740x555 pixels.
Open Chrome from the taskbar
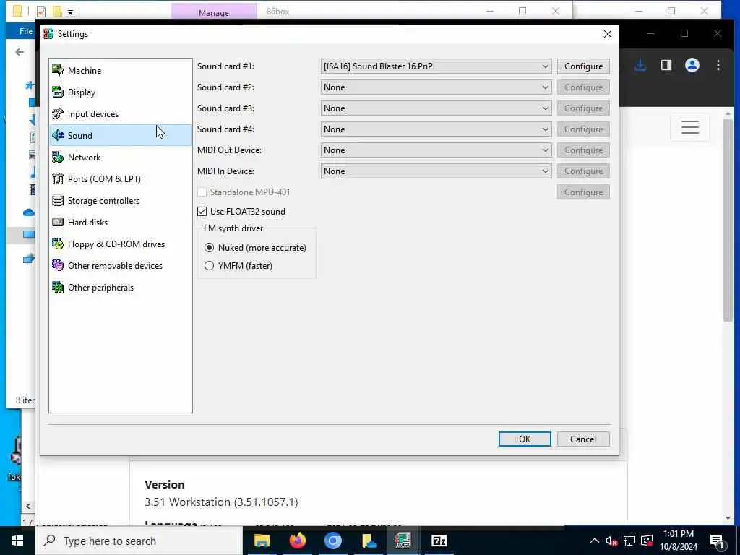tap(332, 541)
